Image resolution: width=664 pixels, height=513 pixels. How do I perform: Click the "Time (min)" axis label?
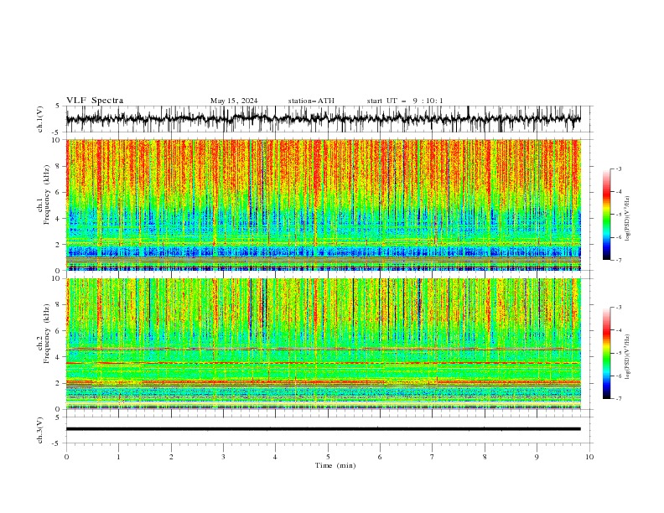click(x=335, y=465)
